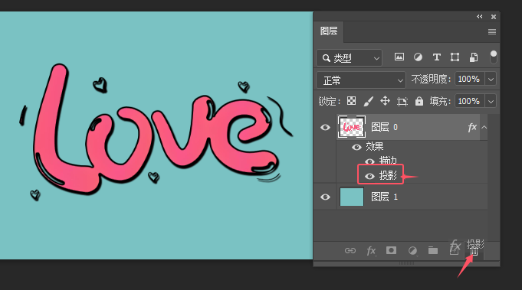
Task: Click the lock all padlock icon
Action: 419,101
